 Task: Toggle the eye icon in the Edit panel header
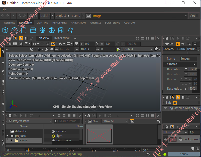[x=165, y=108]
